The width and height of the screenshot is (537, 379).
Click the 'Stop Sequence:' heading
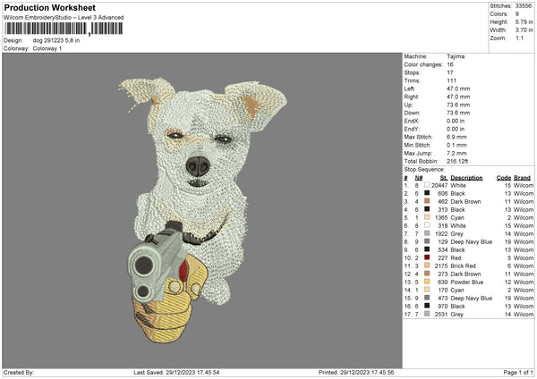[424, 170]
